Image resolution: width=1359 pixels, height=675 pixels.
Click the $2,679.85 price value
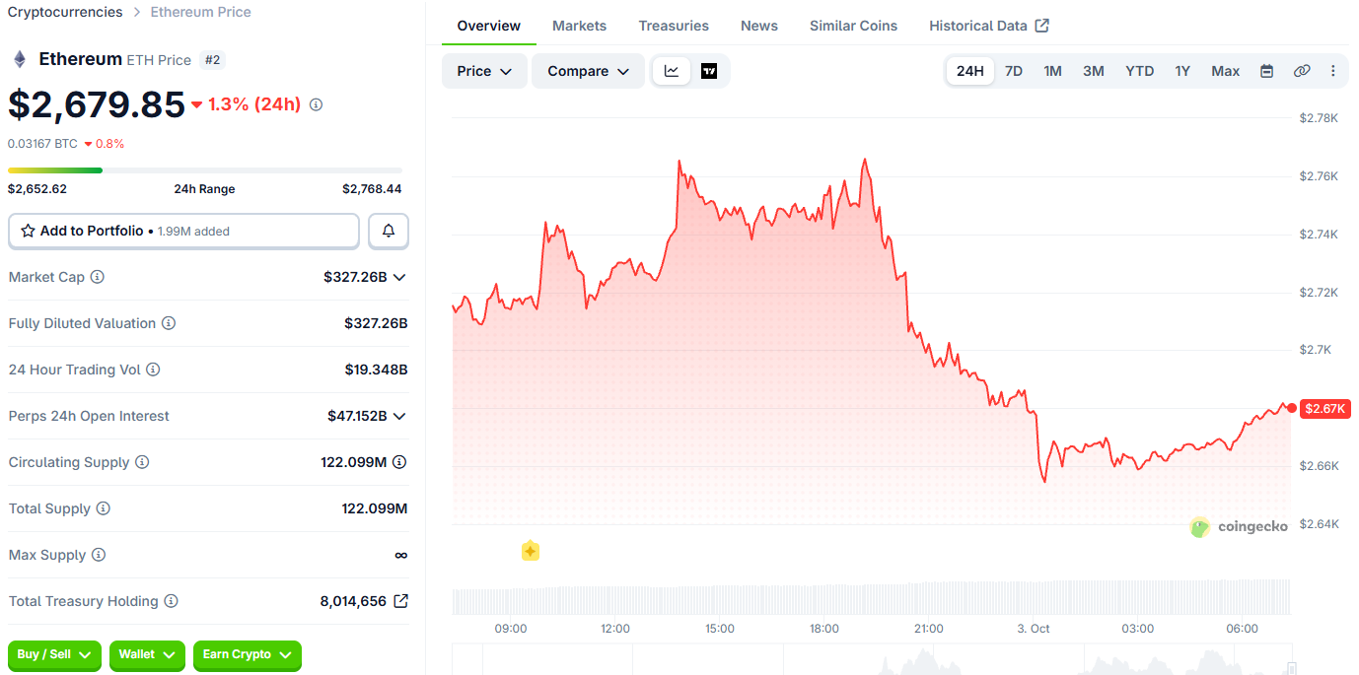point(97,104)
